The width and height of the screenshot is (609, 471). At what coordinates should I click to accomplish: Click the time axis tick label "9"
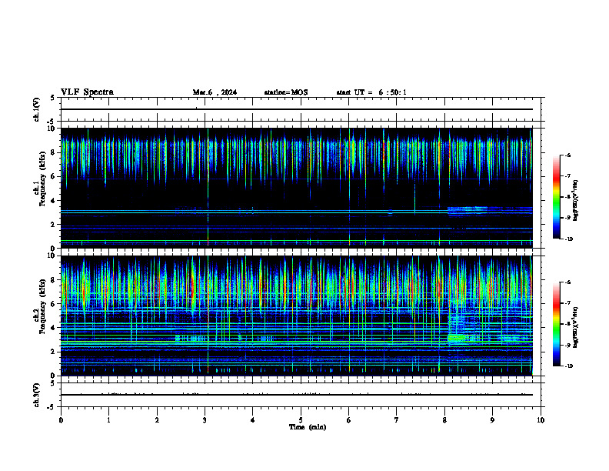click(x=492, y=420)
